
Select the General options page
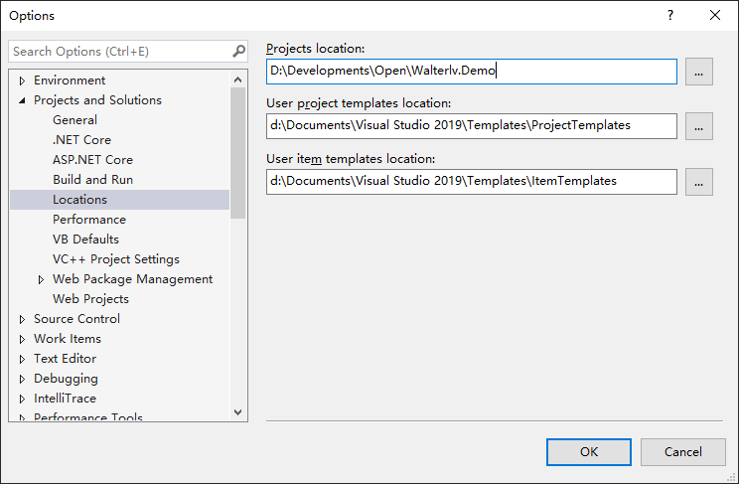[74, 120]
